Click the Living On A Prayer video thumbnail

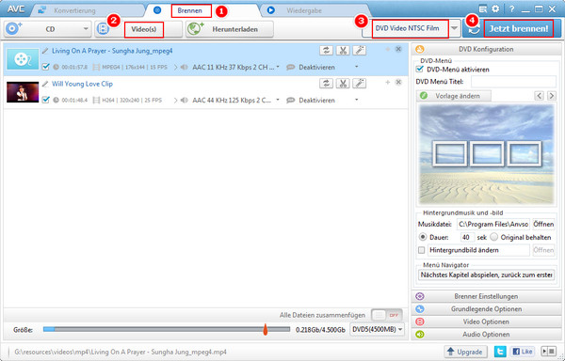(x=23, y=59)
